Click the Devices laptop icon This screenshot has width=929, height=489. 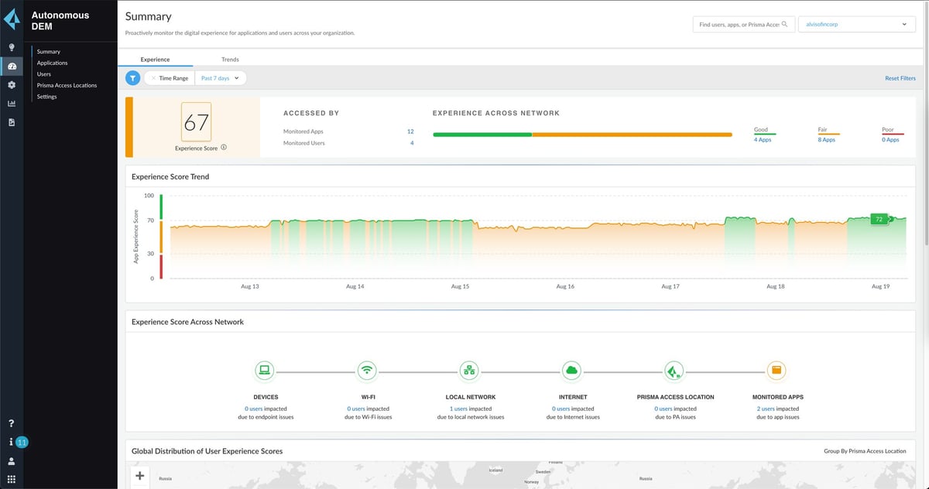pos(266,371)
